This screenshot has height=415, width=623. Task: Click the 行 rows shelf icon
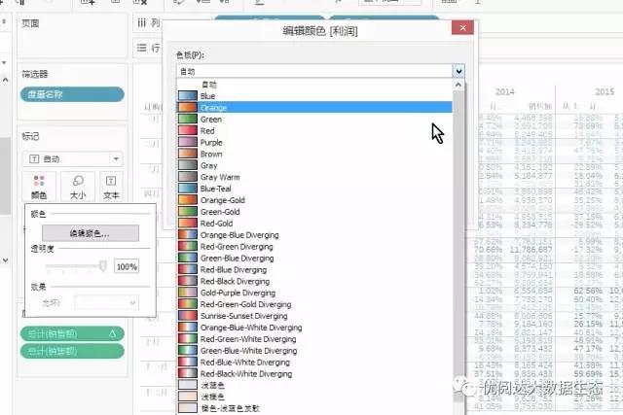(142, 48)
